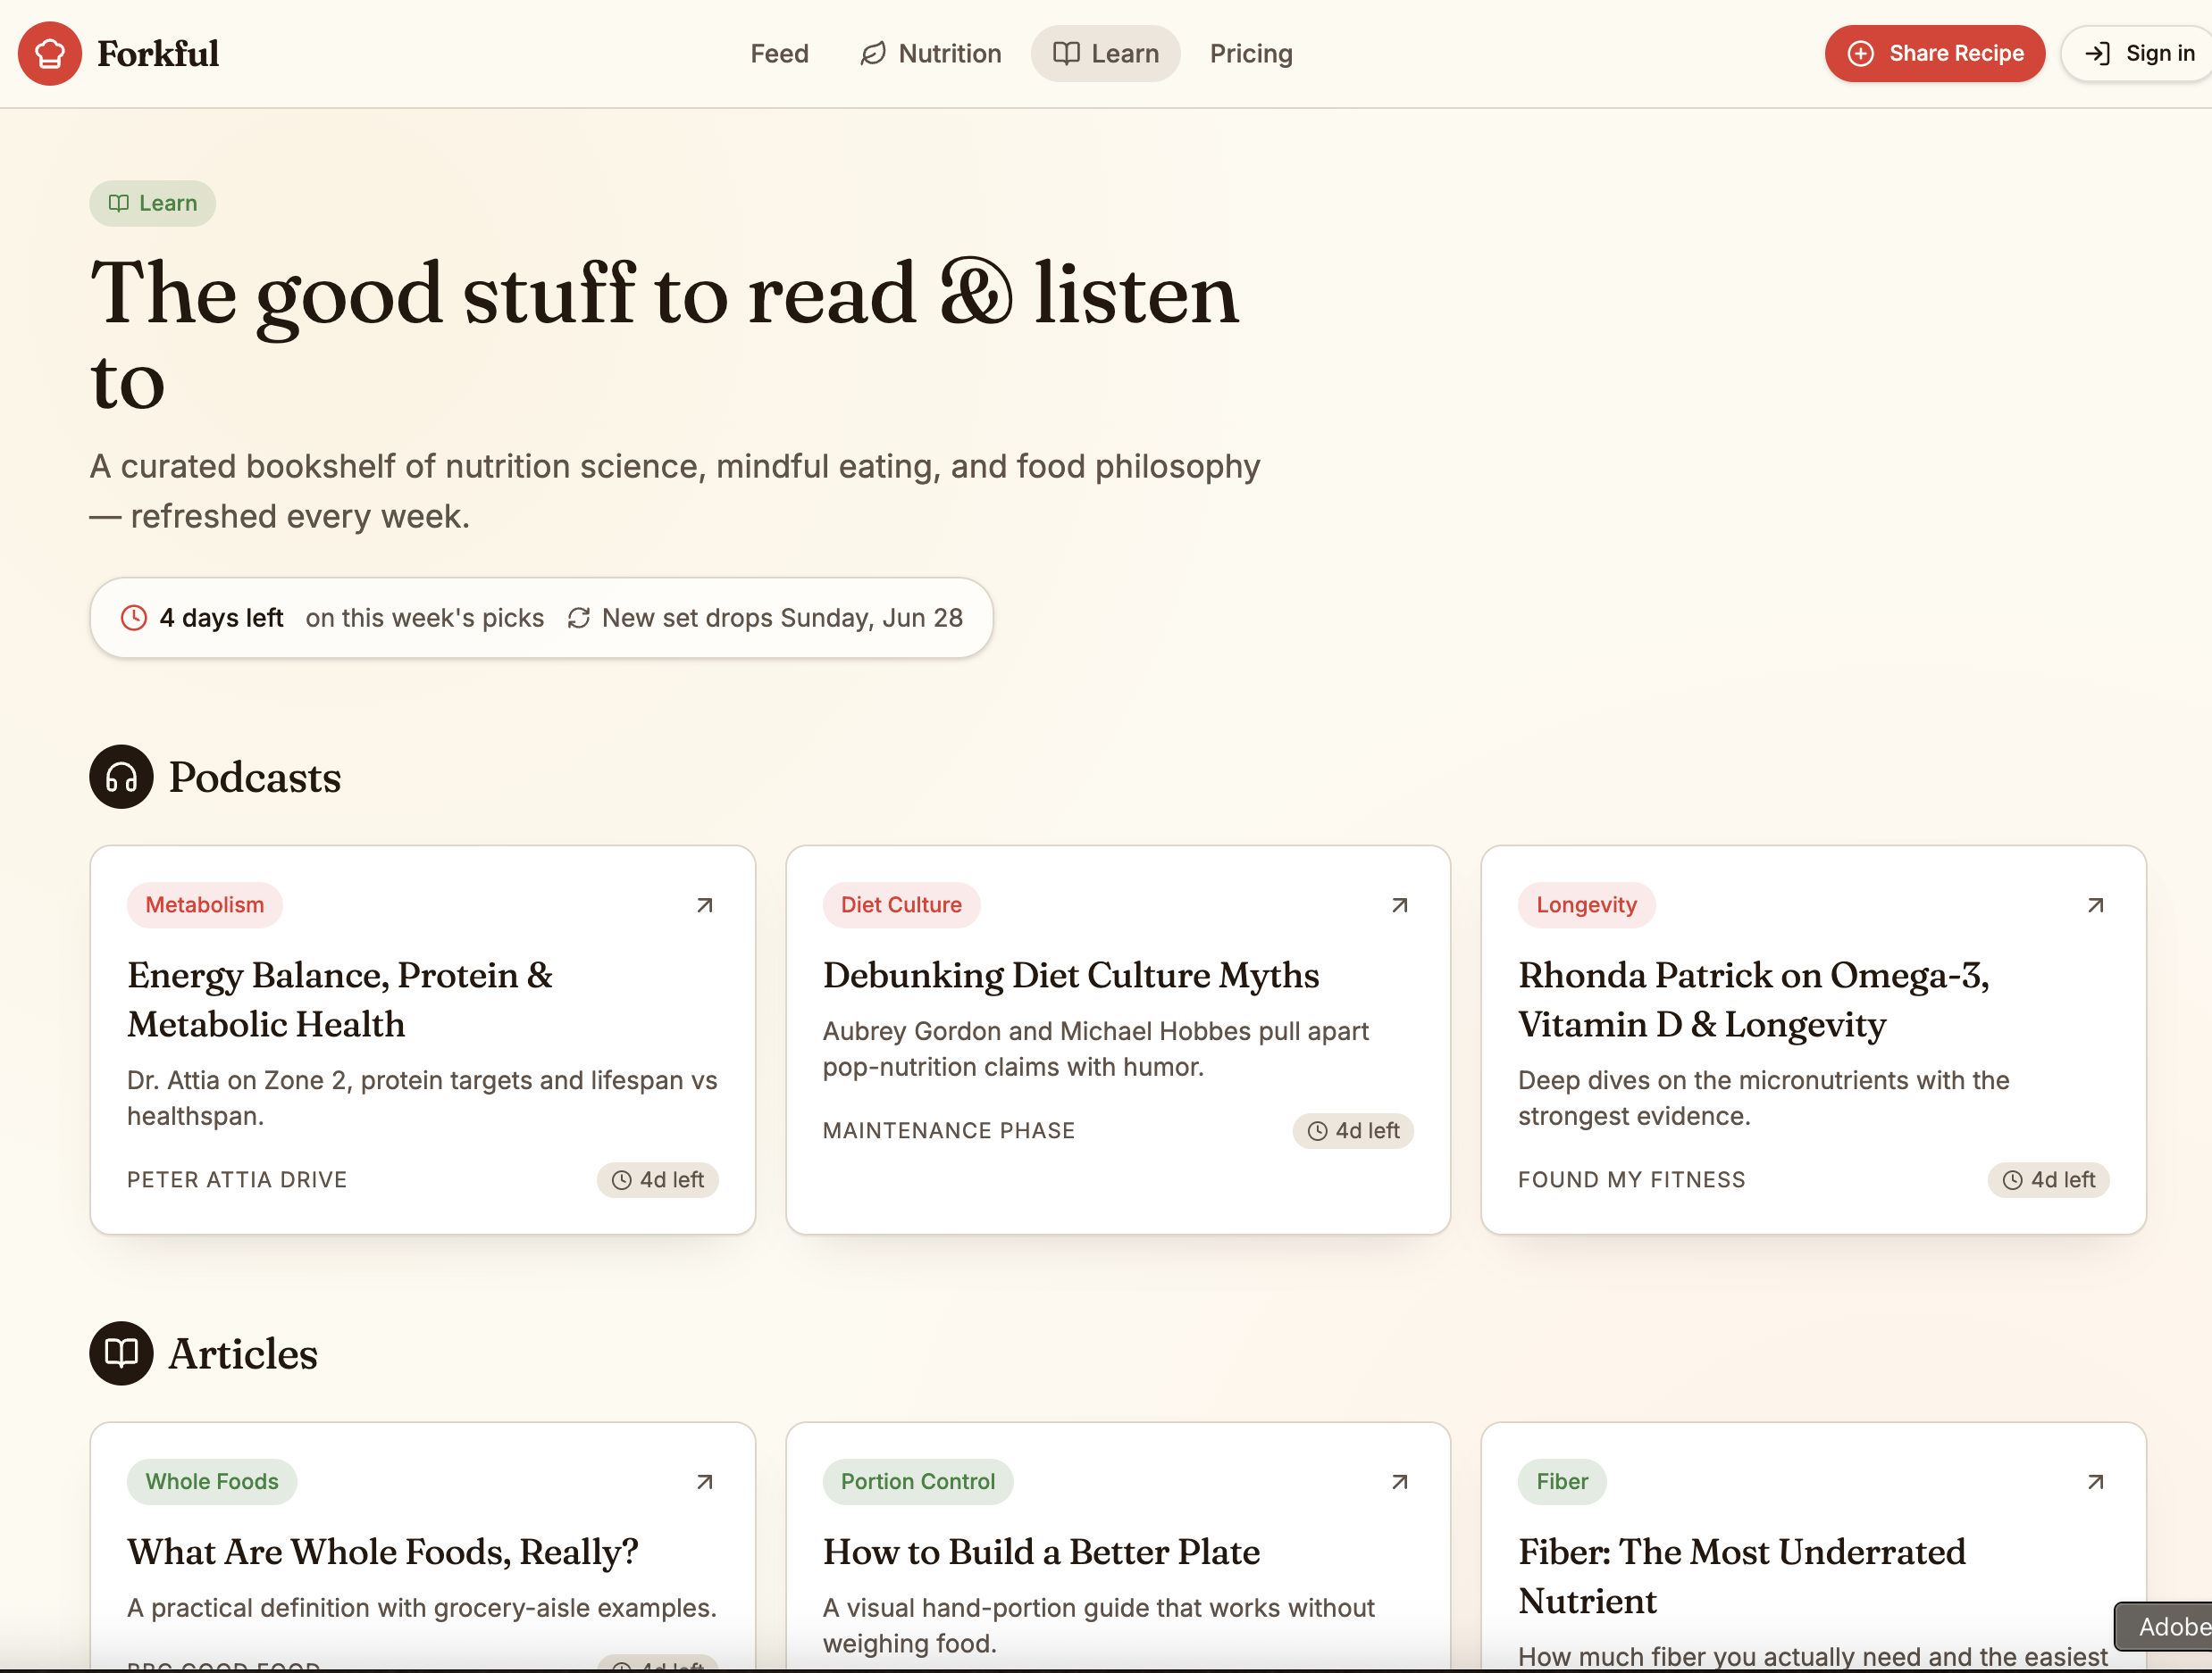The height and width of the screenshot is (1673, 2212).
Task: Click the refresh icon by New set drops
Action: click(x=579, y=618)
